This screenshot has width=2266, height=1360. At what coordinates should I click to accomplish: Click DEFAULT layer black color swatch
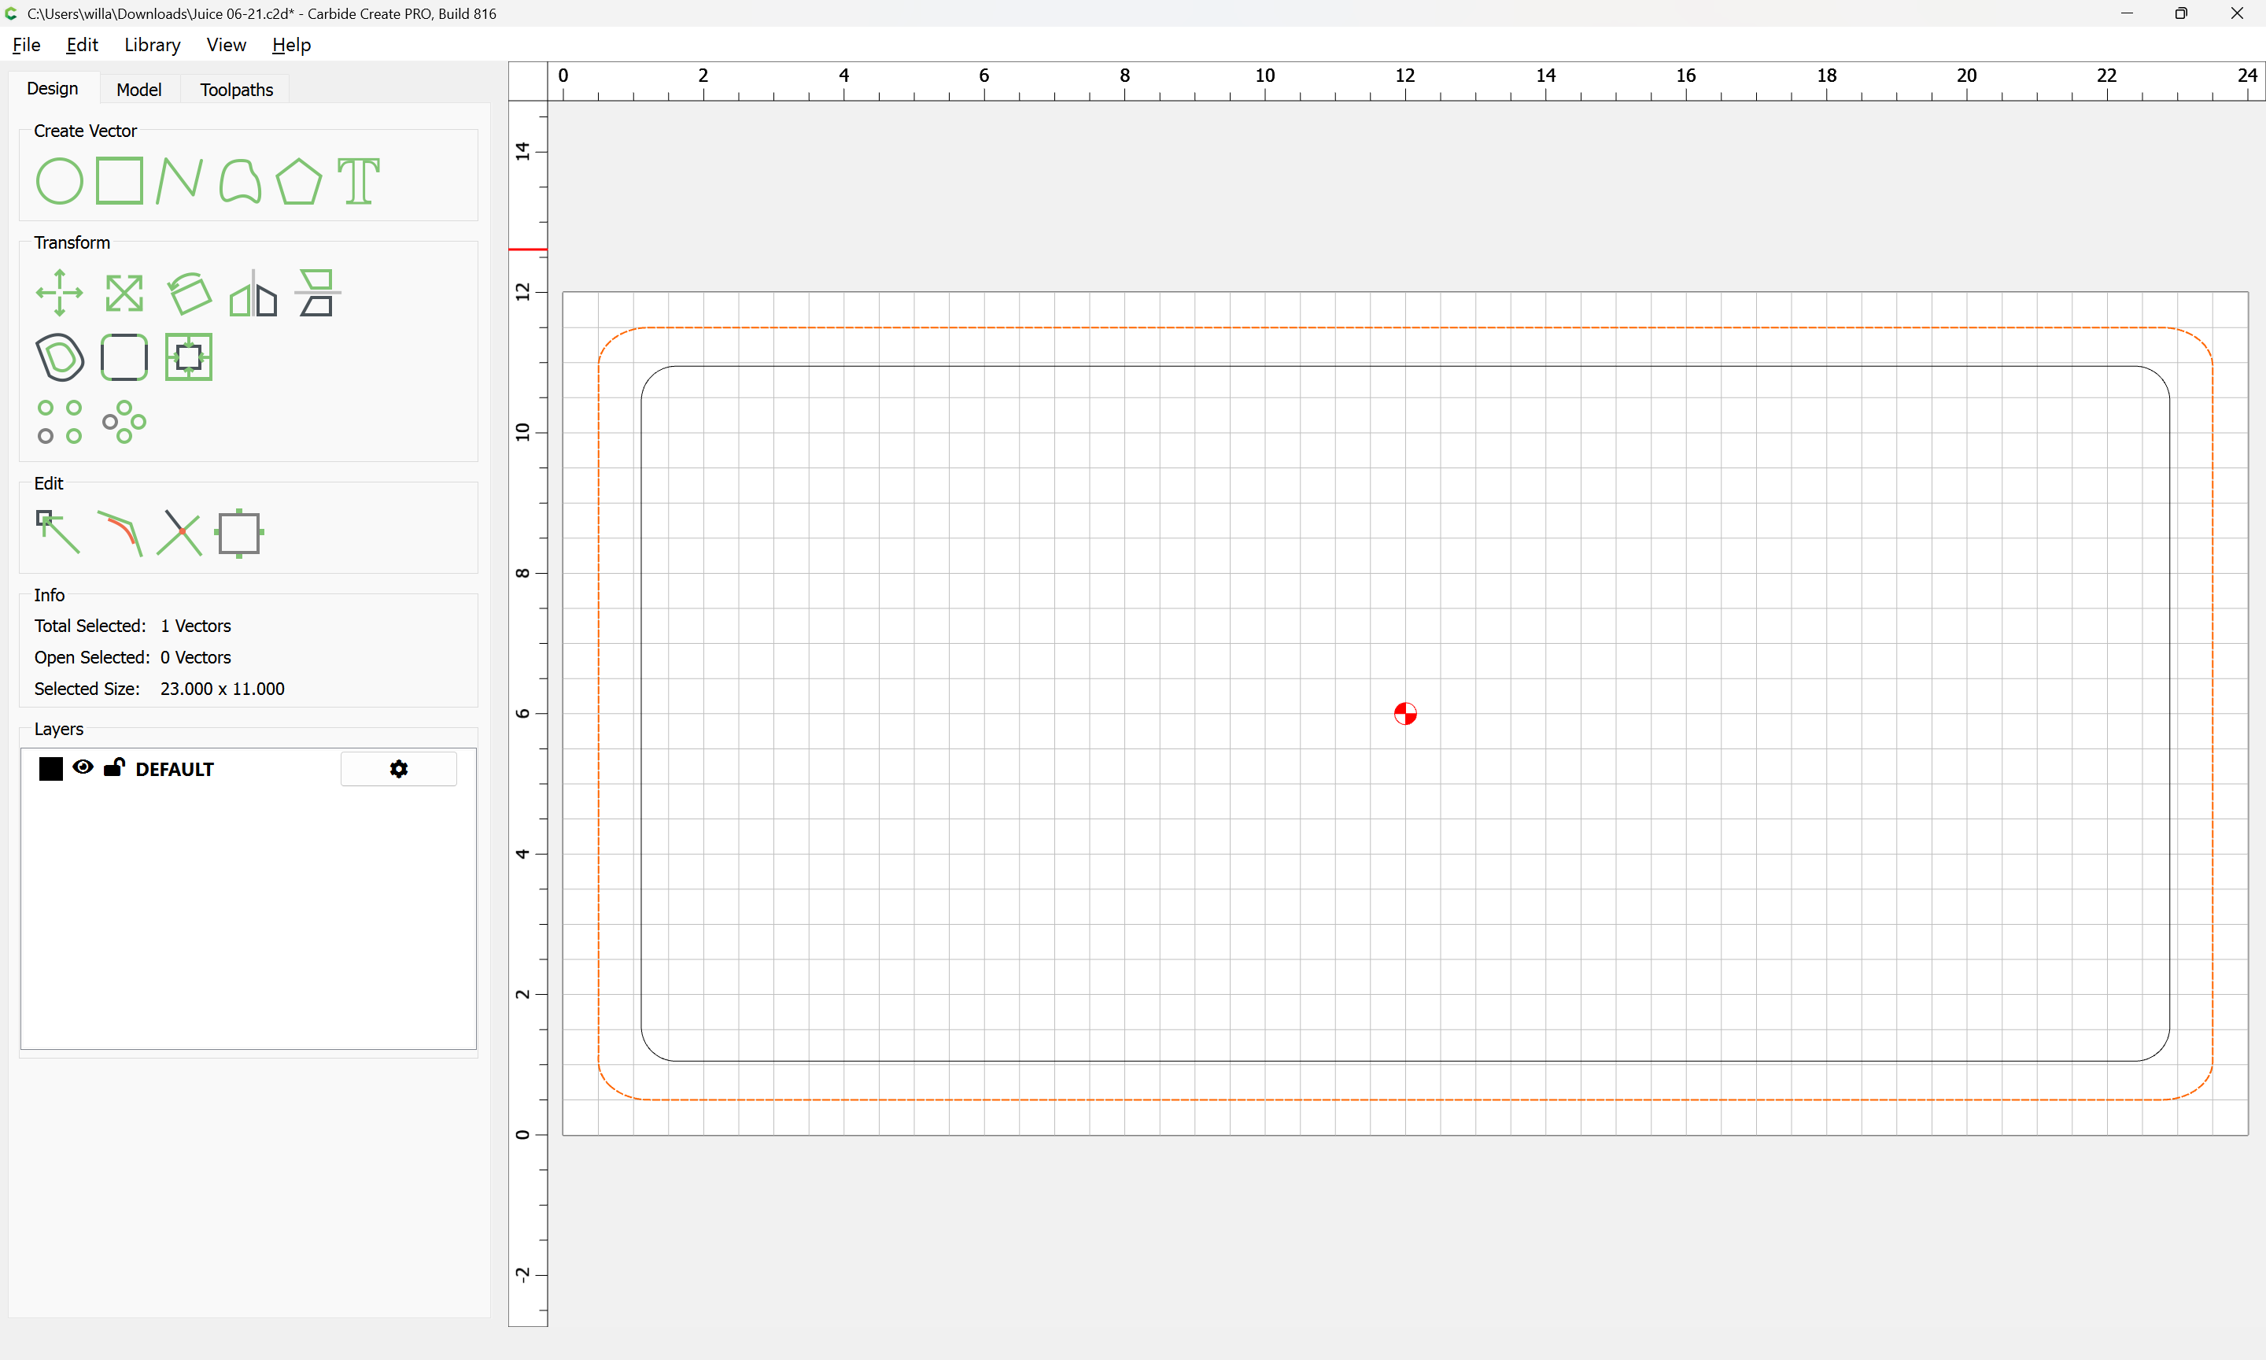click(51, 769)
